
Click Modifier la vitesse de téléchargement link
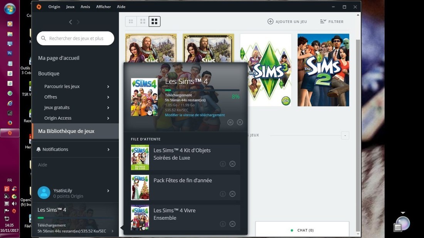195,115
